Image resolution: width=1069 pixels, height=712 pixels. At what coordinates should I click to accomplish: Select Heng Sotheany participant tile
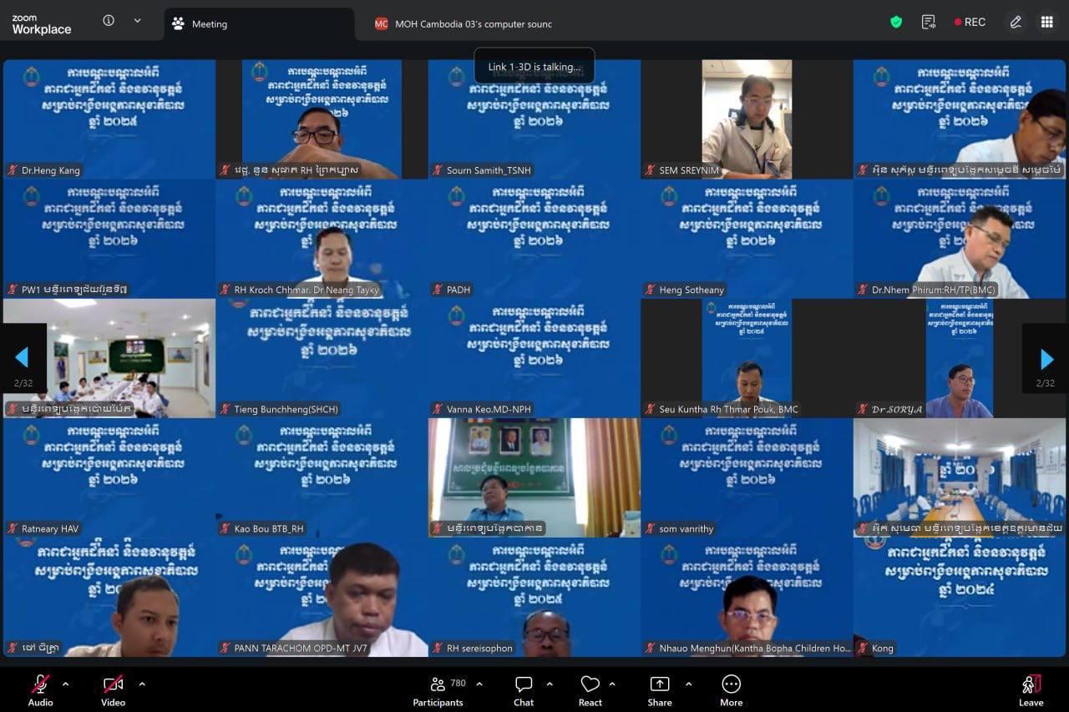747,239
